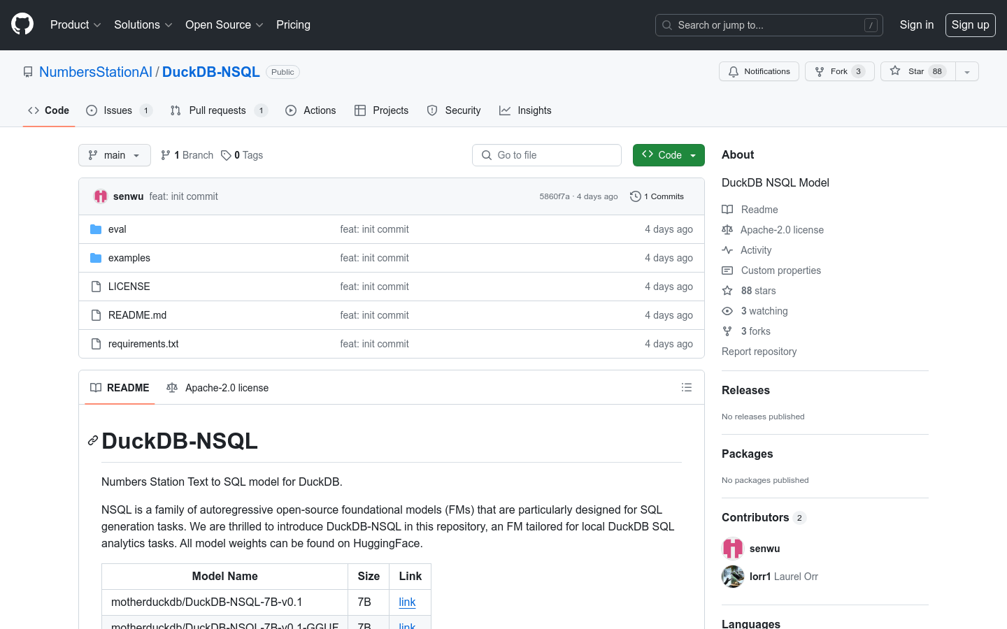1007x629 pixels.
Task: Click the DuckDB-NSQL heading anchor link icon
Action: tap(93, 441)
